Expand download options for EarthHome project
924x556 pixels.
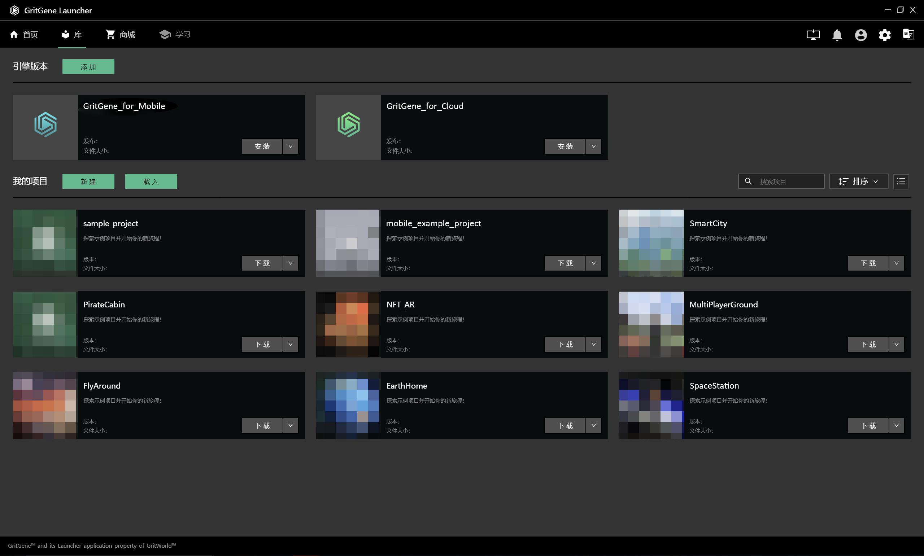(593, 425)
